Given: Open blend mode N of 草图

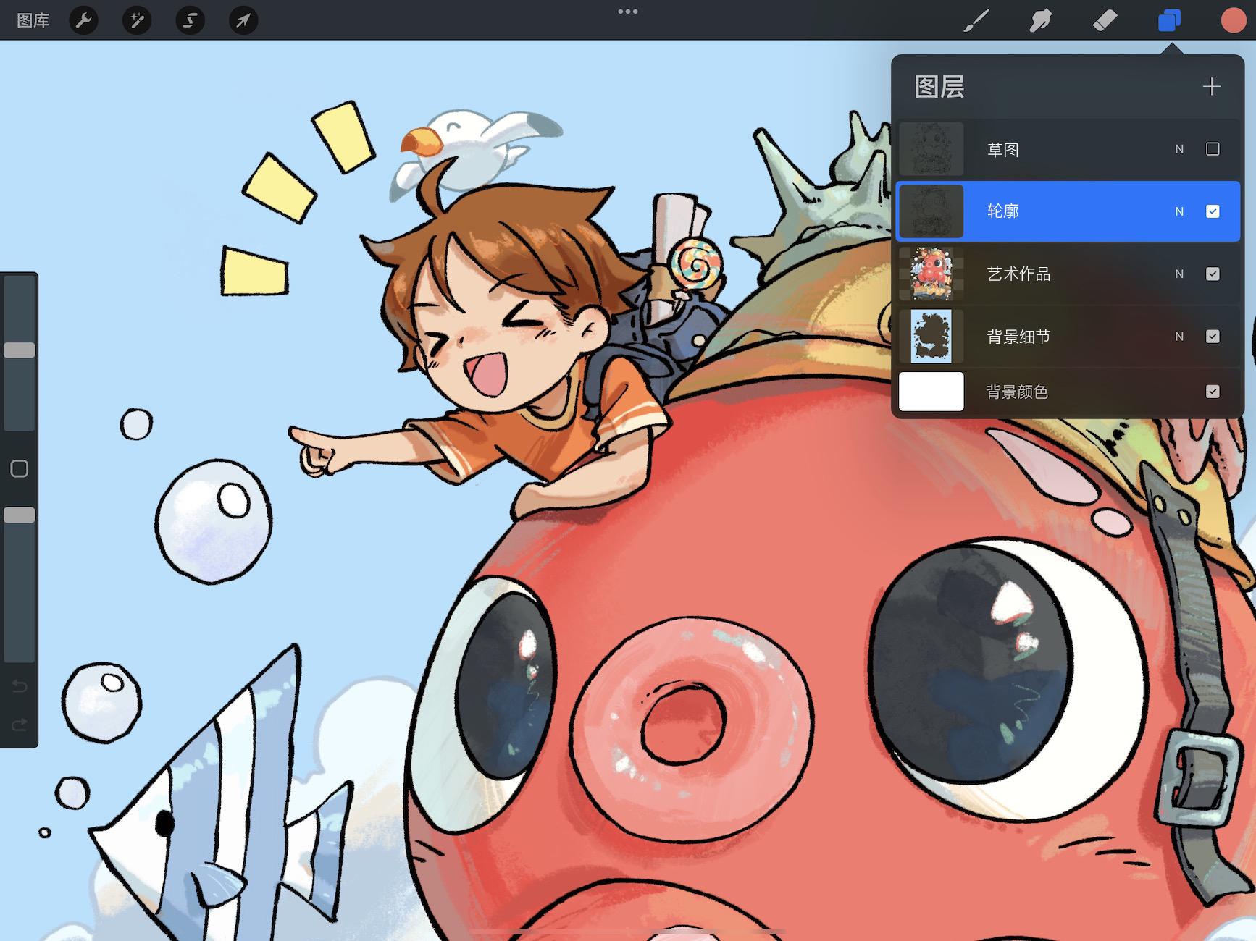Looking at the screenshot, I should 1179,149.
